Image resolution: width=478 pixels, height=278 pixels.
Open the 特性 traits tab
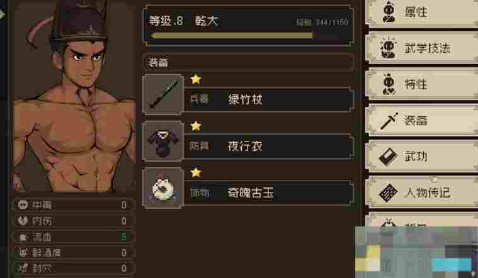point(423,84)
